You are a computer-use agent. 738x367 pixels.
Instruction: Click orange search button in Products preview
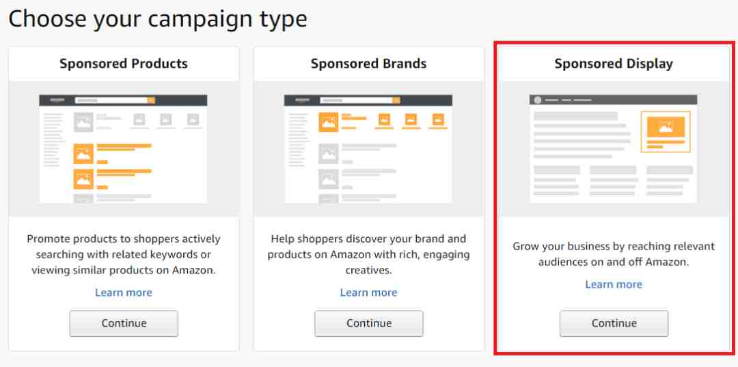pyautogui.click(x=152, y=100)
